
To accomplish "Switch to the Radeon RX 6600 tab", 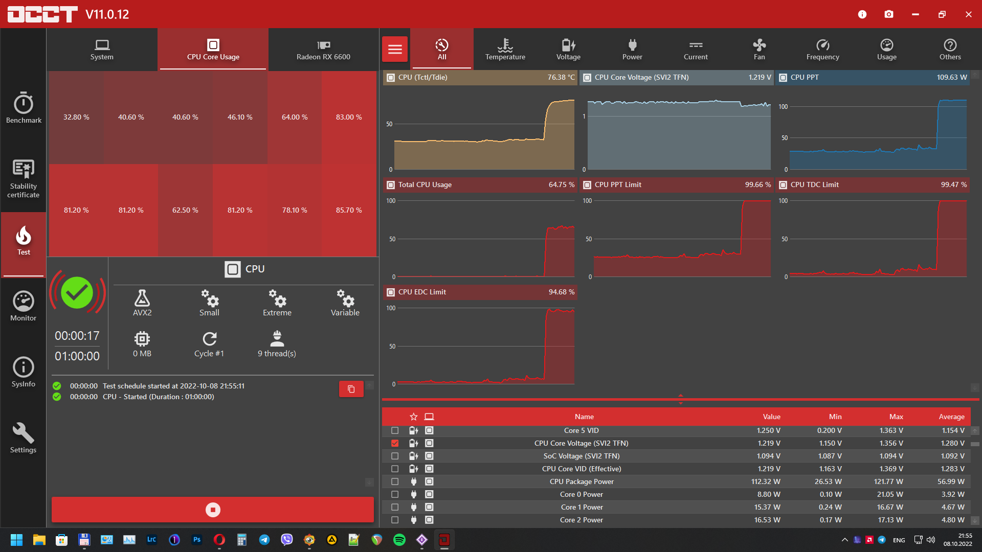I will [x=323, y=50].
